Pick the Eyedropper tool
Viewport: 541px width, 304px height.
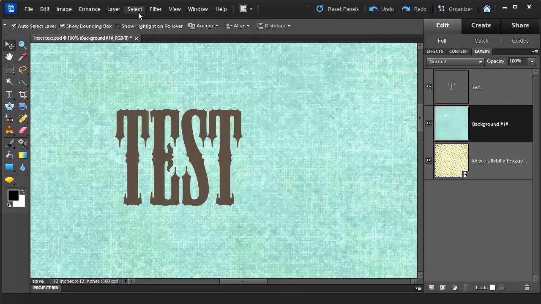pyautogui.click(x=23, y=57)
